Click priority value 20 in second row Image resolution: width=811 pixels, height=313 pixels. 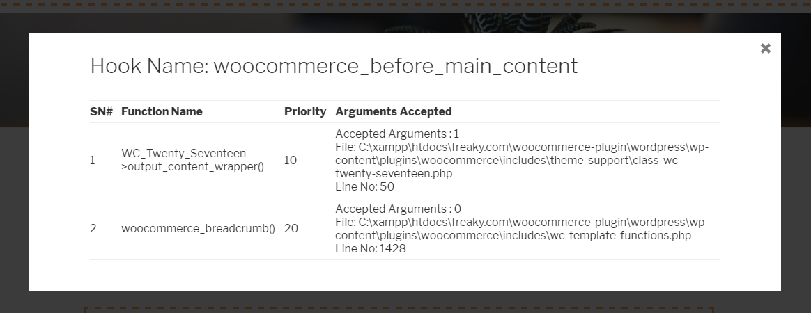click(x=291, y=228)
